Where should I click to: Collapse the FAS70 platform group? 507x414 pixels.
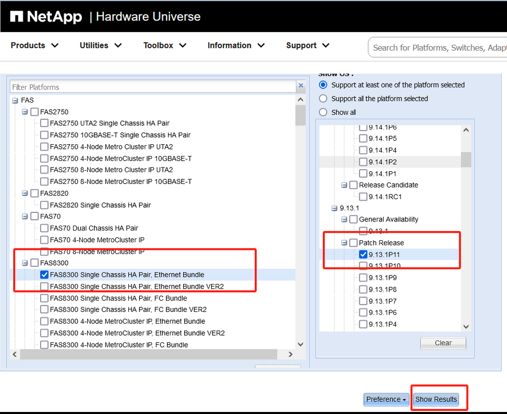25,216
